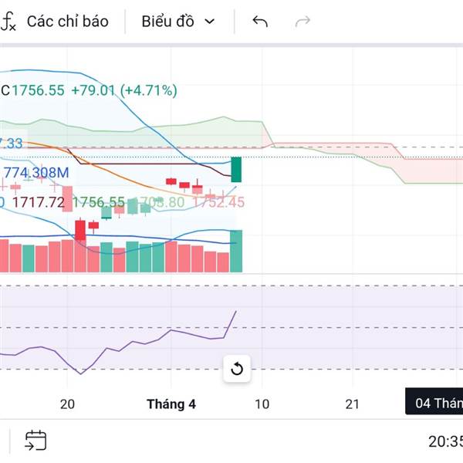Click the large green candlestick
The height and width of the screenshot is (463, 463).
click(237, 170)
